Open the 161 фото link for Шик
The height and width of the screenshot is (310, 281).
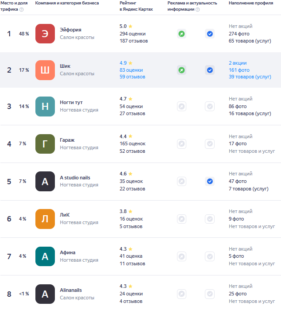[x=239, y=70]
